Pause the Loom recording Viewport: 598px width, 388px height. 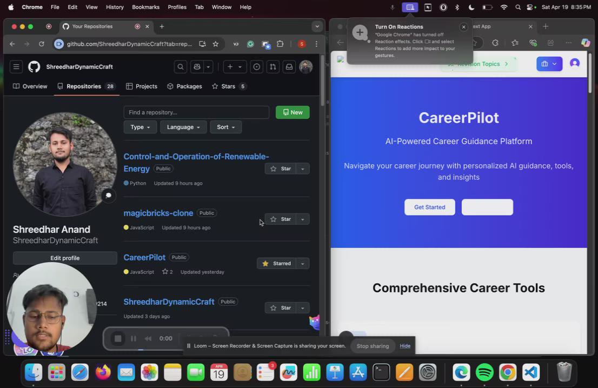134,338
